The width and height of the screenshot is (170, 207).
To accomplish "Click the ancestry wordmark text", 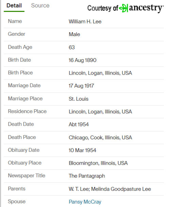I will click(x=146, y=8).
